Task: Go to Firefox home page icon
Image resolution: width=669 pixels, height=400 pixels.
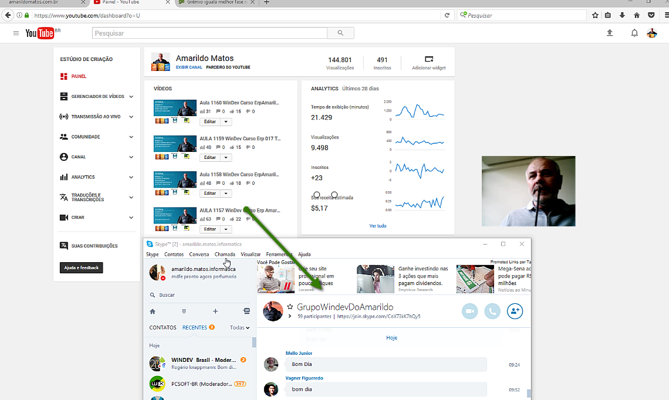Action: pos(637,15)
